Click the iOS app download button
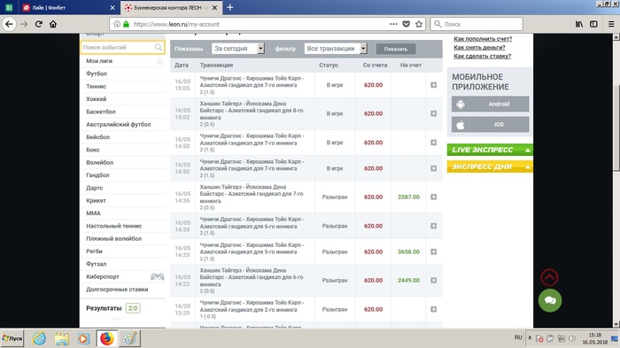Image resolution: width=620 pixels, height=348 pixels. click(490, 125)
